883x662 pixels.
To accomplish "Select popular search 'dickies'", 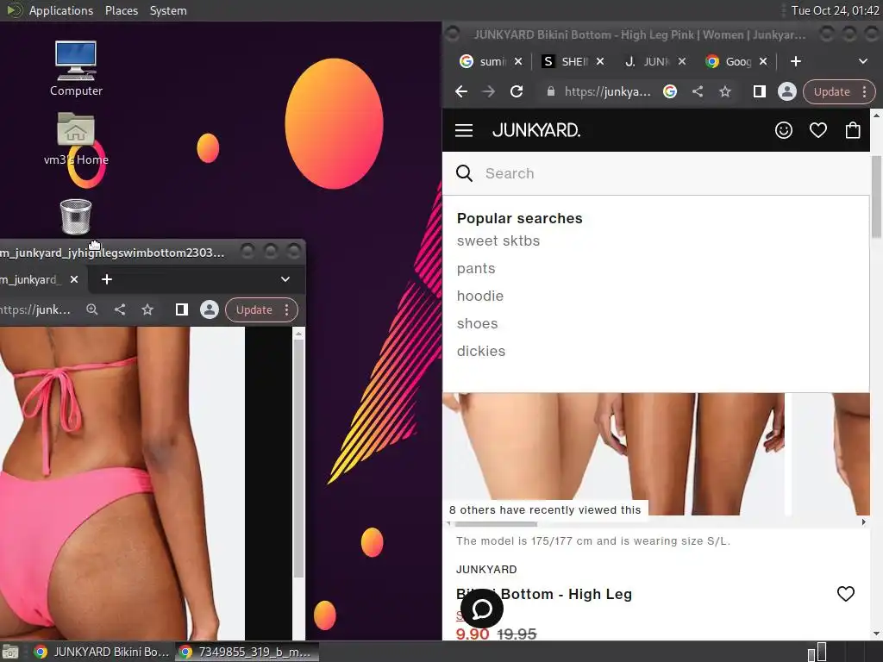I will pos(481,352).
